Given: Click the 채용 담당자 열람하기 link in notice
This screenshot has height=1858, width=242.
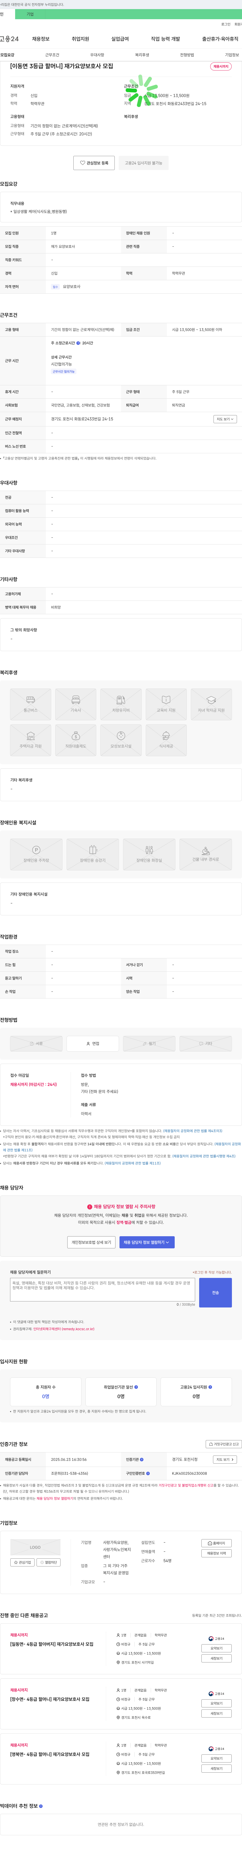Looking at the screenshot, I should tap(55, 1499).
